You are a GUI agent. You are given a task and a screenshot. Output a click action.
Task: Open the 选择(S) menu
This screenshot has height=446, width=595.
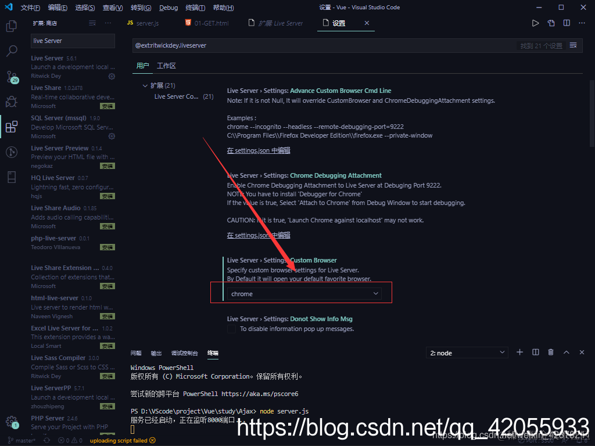point(85,8)
